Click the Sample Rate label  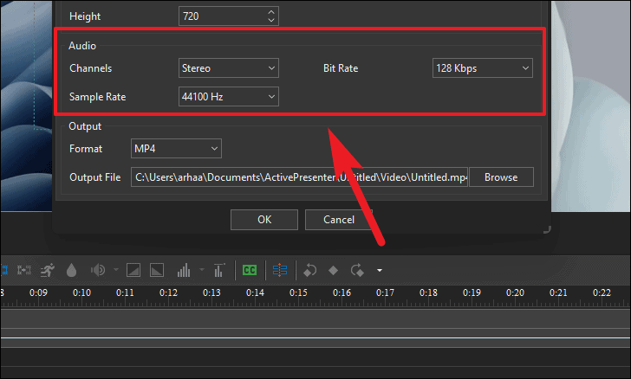coord(97,97)
